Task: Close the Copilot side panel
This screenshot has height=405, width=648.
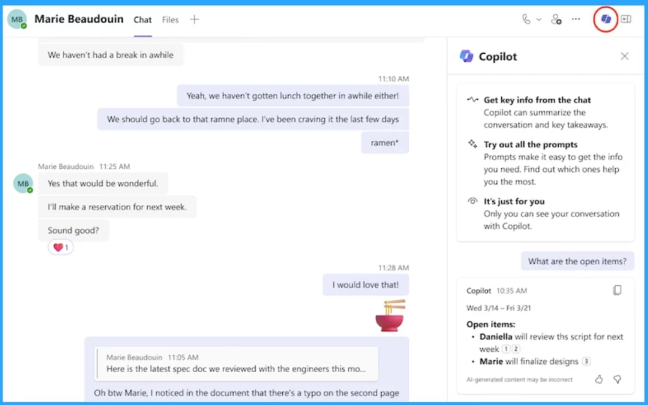Action: click(625, 56)
